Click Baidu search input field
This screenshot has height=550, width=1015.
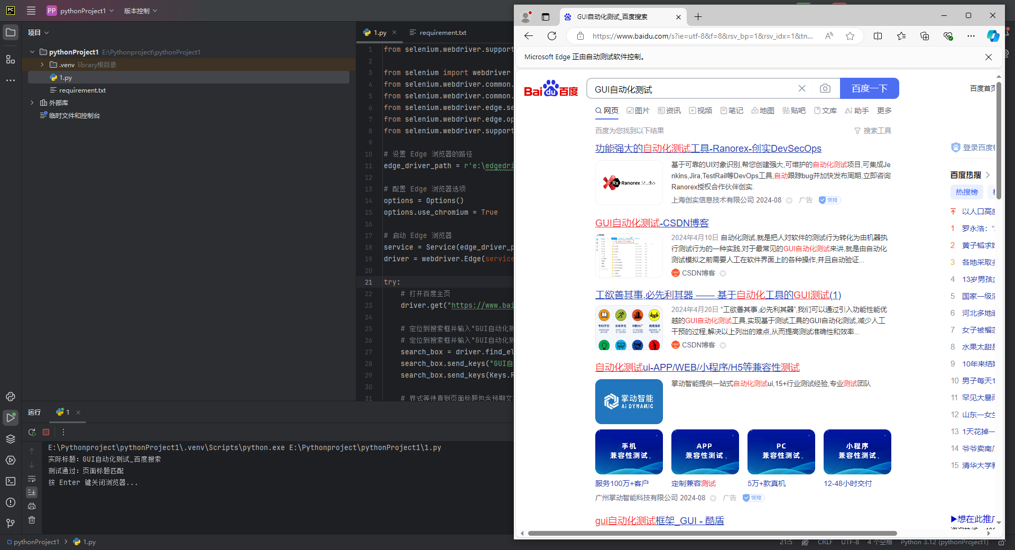(x=693, y=89)
